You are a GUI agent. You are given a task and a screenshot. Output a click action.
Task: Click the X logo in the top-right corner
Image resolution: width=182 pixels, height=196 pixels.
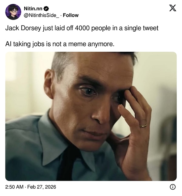(172, 9)
